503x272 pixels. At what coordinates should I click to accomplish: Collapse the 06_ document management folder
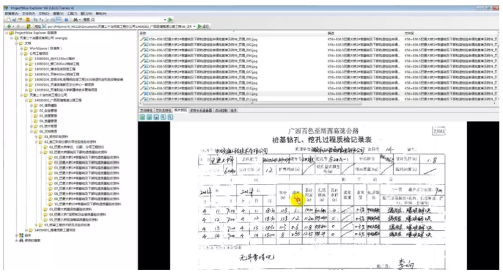pos(32,131)
